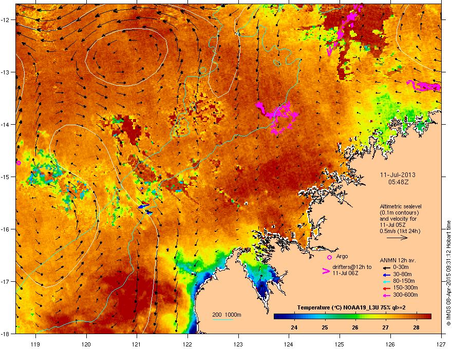Click the 'drifters@12h to' legend label

point(352,267)
